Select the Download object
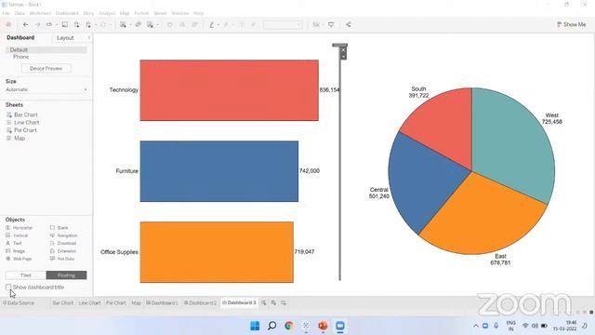595x335 pixels. click(63, 243)
